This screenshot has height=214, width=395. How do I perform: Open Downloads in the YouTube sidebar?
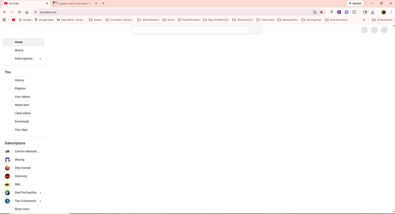[x=23, y=121]
